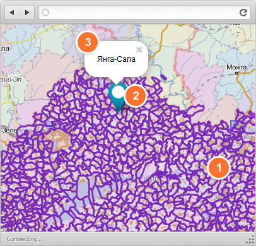Click the Янга-Сала label in the balloon
The height and width of the screenshot is (246, 256).
pyautogui.click(x=116, y=59)
